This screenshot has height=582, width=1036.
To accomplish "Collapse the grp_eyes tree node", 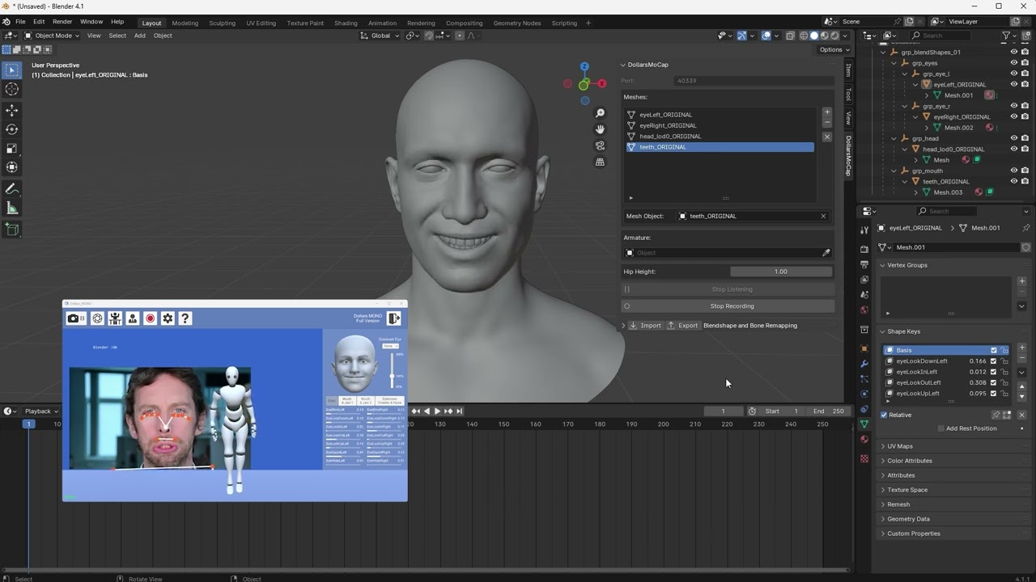I will click(x=894, y=63).
